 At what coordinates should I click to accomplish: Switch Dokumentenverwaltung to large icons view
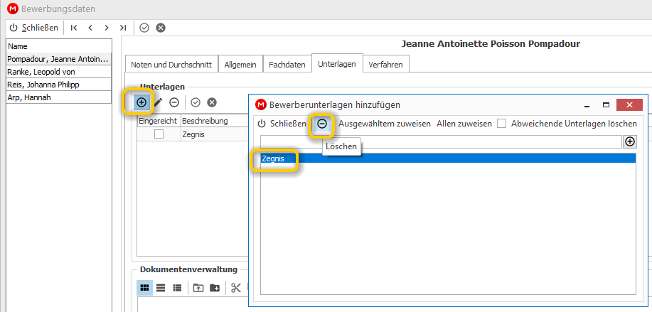coord(145,288)
